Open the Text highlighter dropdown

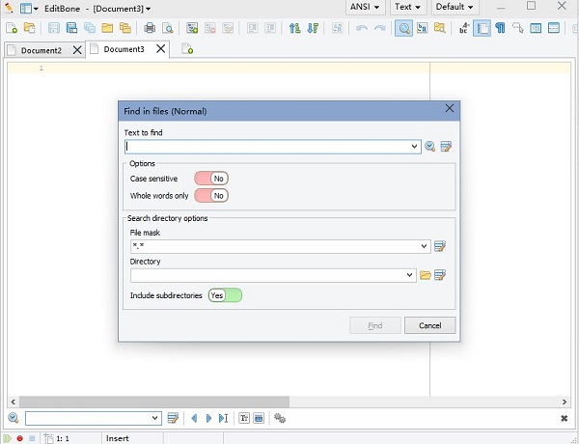tap(407, 7)
